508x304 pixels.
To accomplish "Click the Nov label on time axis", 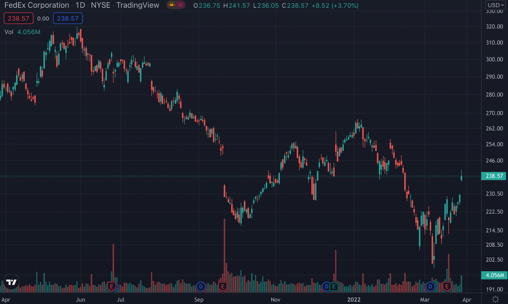I will click(276, 300).
